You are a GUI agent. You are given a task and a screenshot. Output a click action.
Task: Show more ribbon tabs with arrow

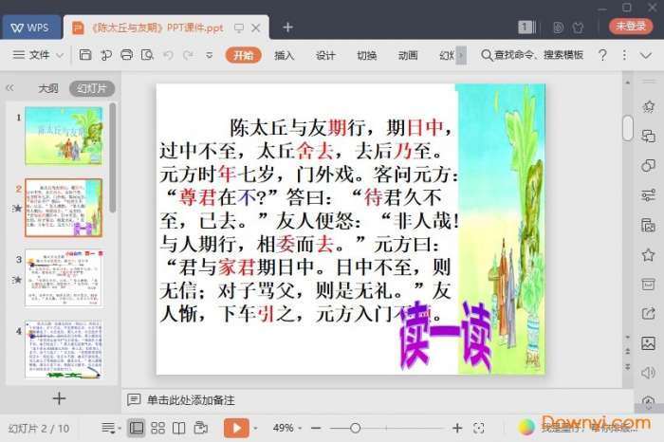click(461, 55)
